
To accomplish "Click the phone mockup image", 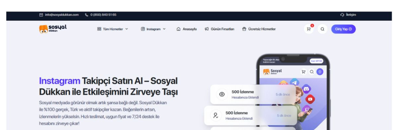I will (293, 92).
